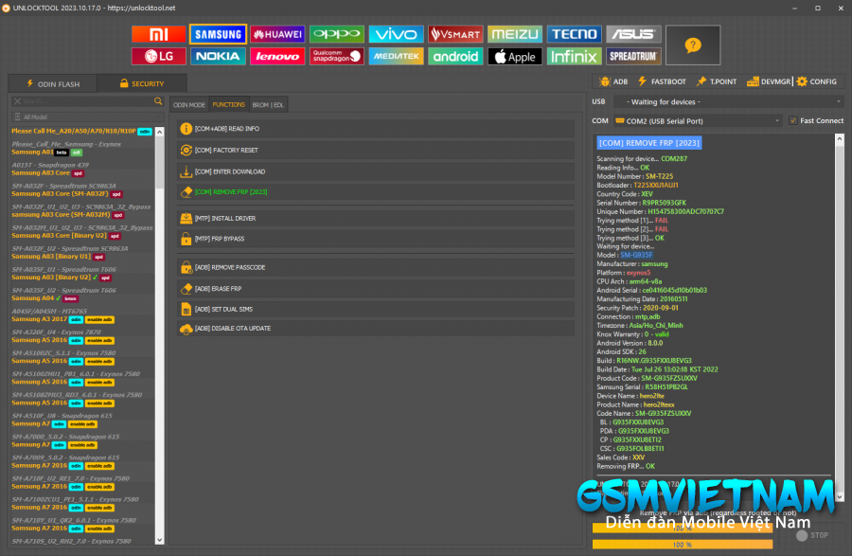
Task: Click in the model search field
Action: (x=87, y=101)
